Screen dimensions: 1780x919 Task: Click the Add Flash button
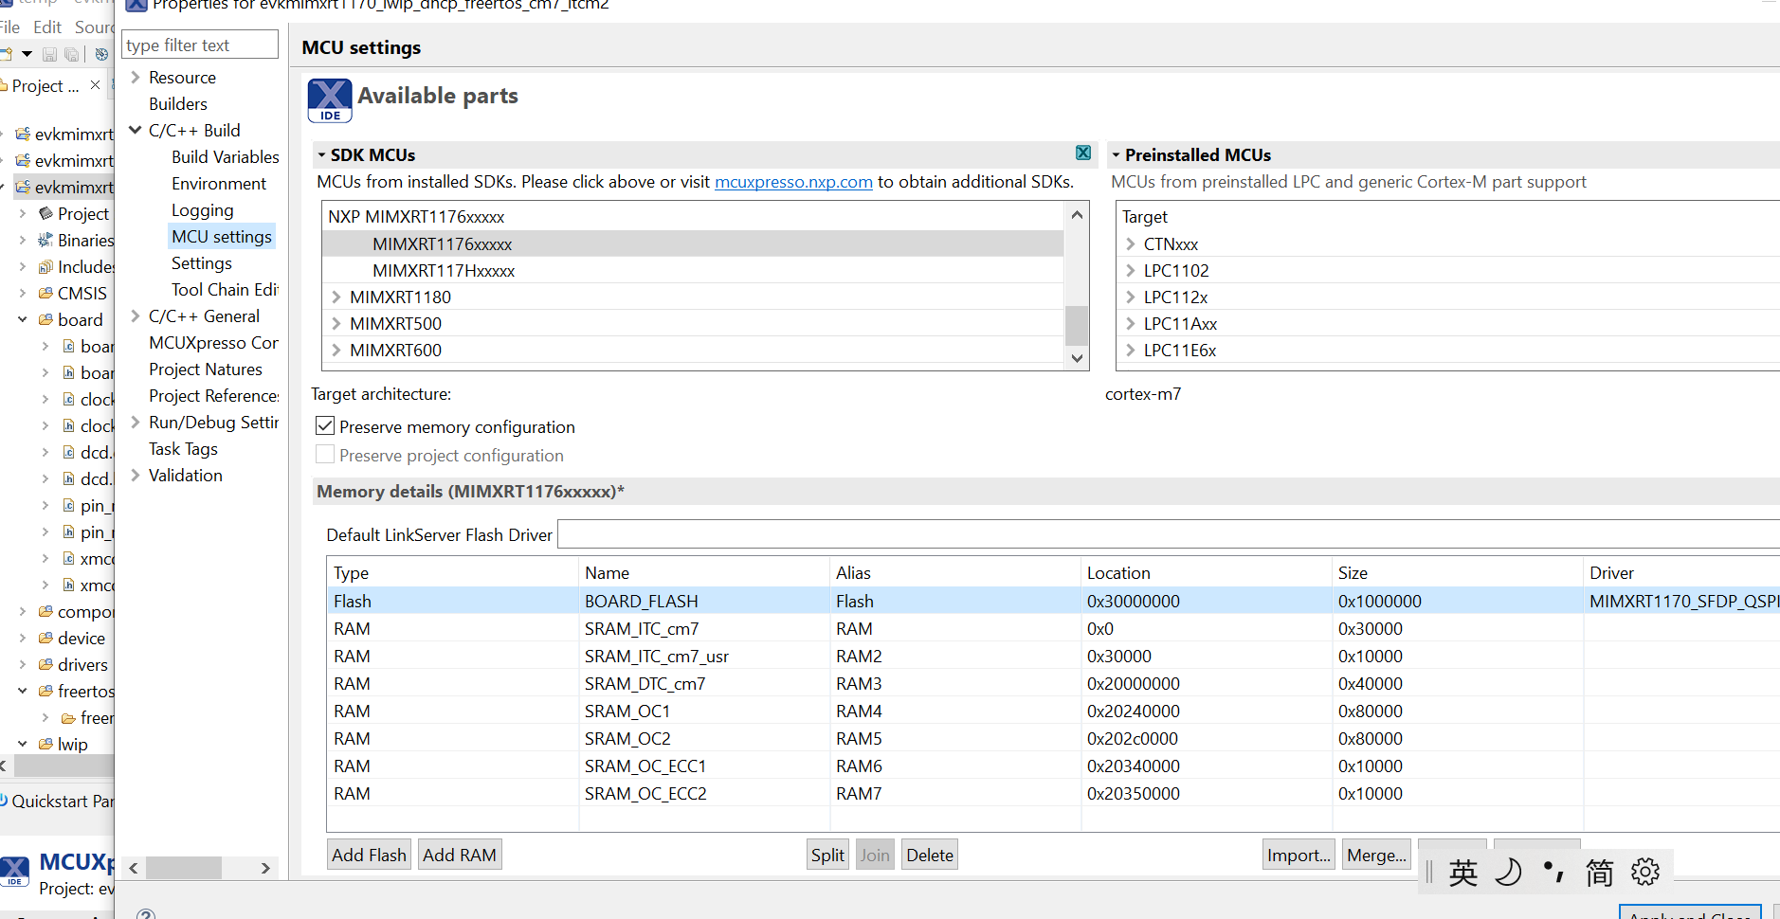[369, 855]
